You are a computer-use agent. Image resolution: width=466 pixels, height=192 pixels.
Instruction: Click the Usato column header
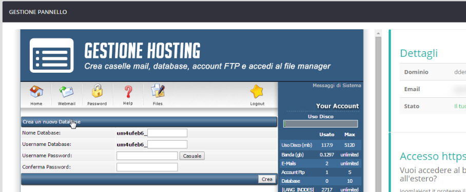pos(326,135)
